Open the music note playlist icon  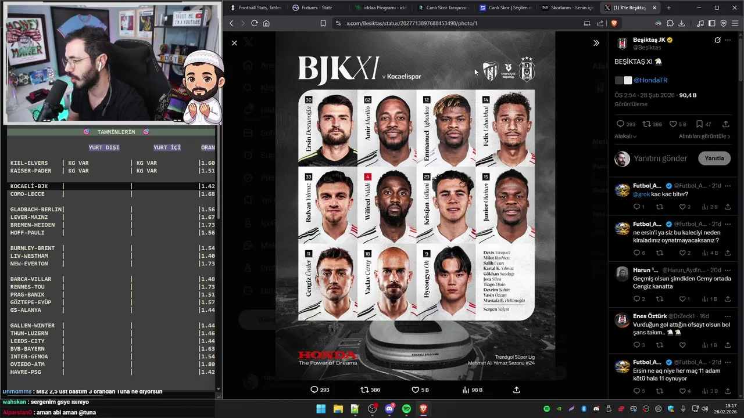[x=700, y=23]
